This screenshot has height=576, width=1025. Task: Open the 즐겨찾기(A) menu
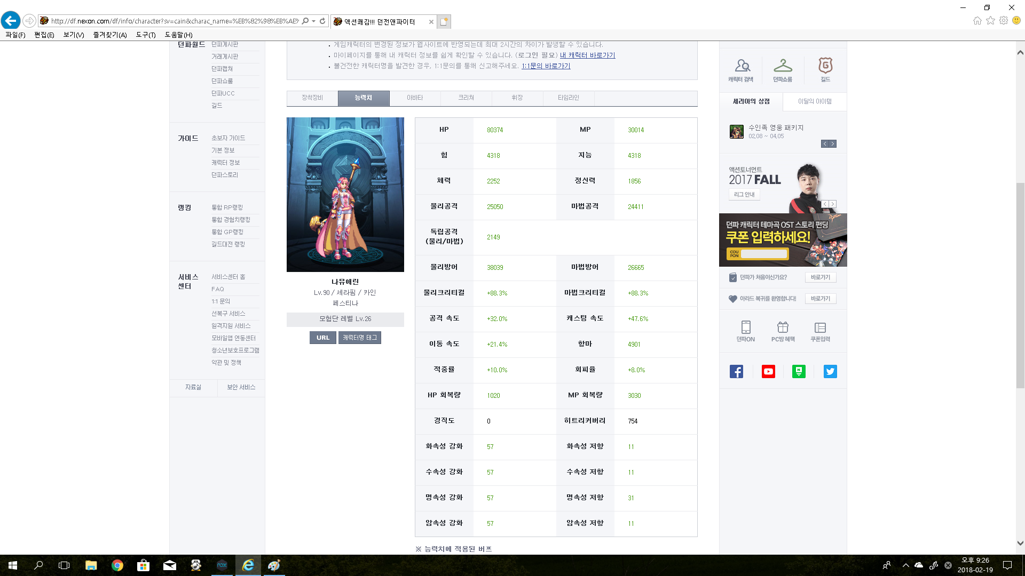coord(109,35)
